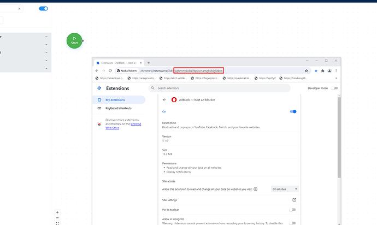Bookmark page with star icon

click(x=307, y=70)
